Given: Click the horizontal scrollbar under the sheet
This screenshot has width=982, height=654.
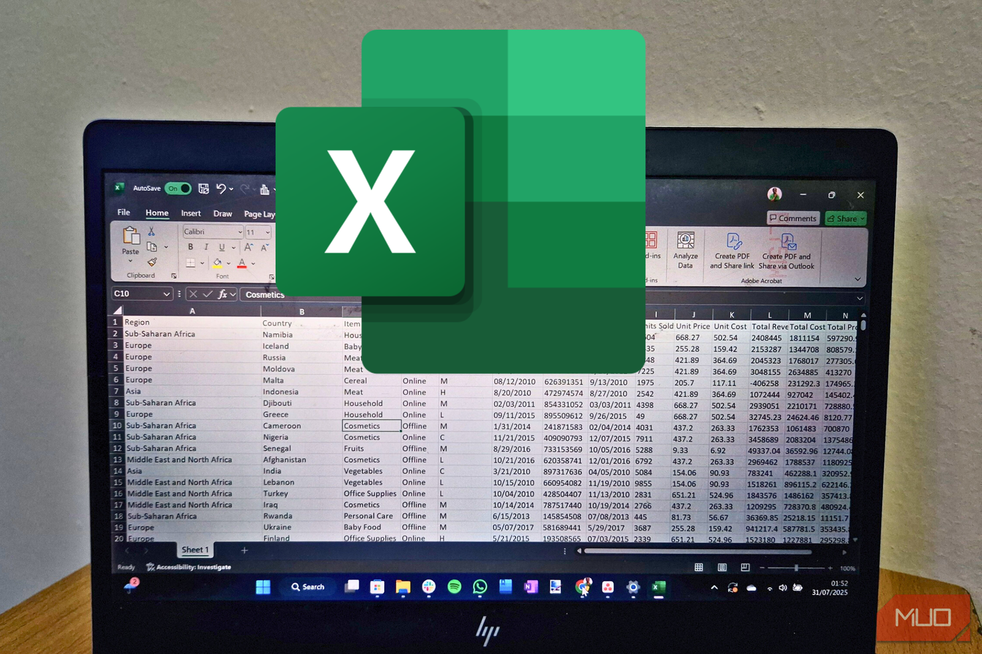Looking at the screenshot, I should pos(697,551).
